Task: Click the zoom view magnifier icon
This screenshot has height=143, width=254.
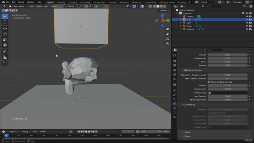Action: 167,29
